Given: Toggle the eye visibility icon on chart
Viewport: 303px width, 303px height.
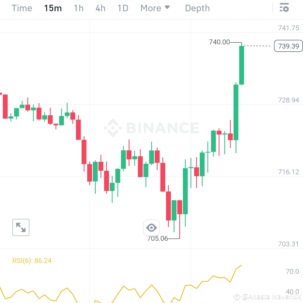Looking at the screenshot, I should (x=151, y=228).
